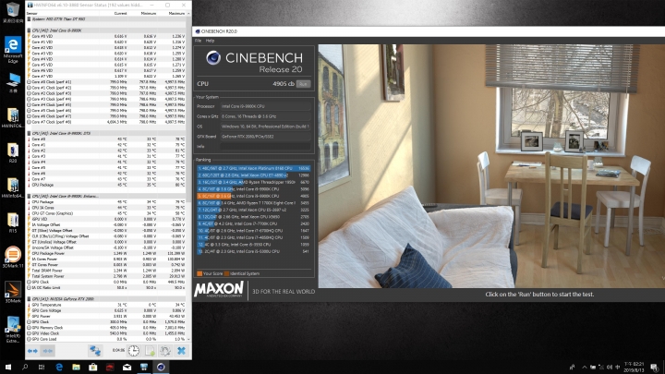The height and width of the screenshot is (374, 665).
Task: Close HWiNFO sensors with blue X icon
Action: coord(181,351)
